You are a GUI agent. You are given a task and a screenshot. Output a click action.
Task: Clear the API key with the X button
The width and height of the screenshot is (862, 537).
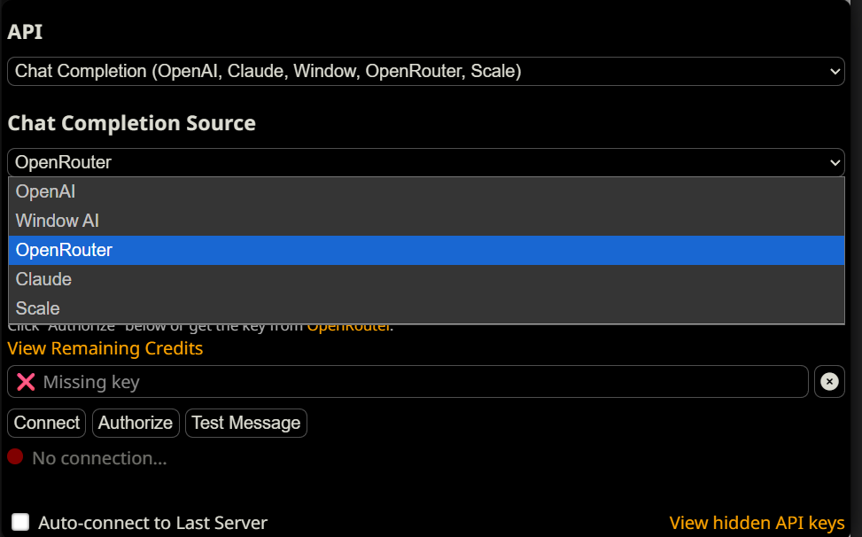point(829,381)
